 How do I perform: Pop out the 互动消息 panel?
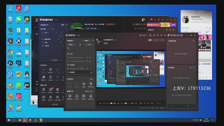[193, 67]
